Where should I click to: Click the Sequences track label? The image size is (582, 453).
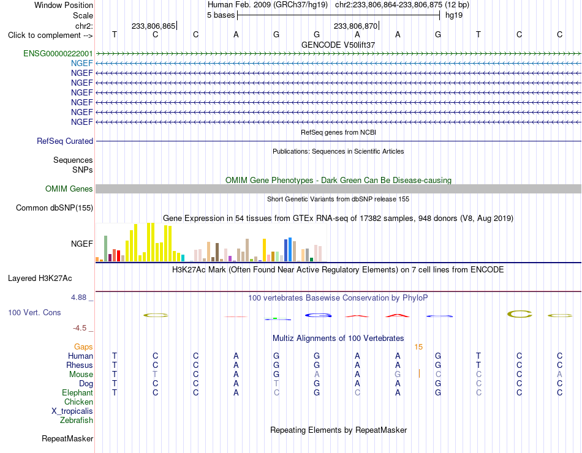click(x=73, y=160)
